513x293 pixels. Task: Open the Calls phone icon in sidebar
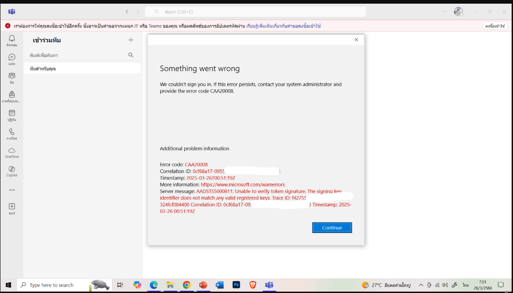[12, 134]
